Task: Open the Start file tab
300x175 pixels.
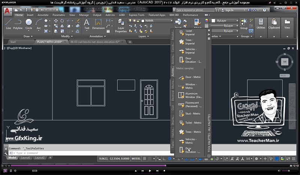Action: (13, 42)
